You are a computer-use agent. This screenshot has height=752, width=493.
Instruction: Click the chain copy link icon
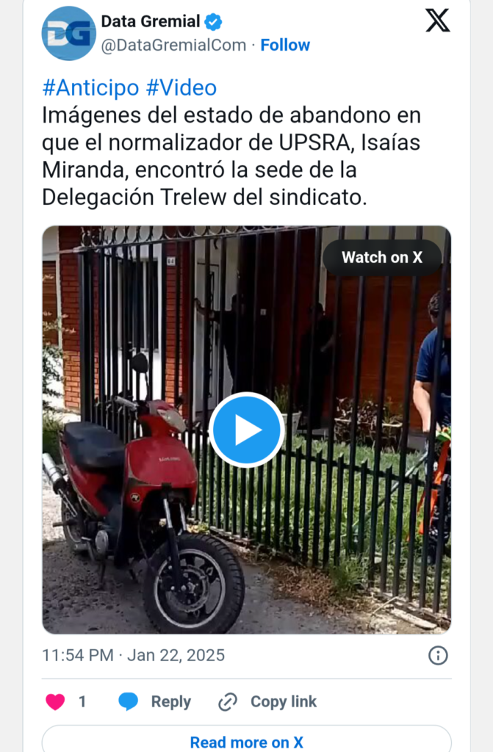(x=228, y=701)
